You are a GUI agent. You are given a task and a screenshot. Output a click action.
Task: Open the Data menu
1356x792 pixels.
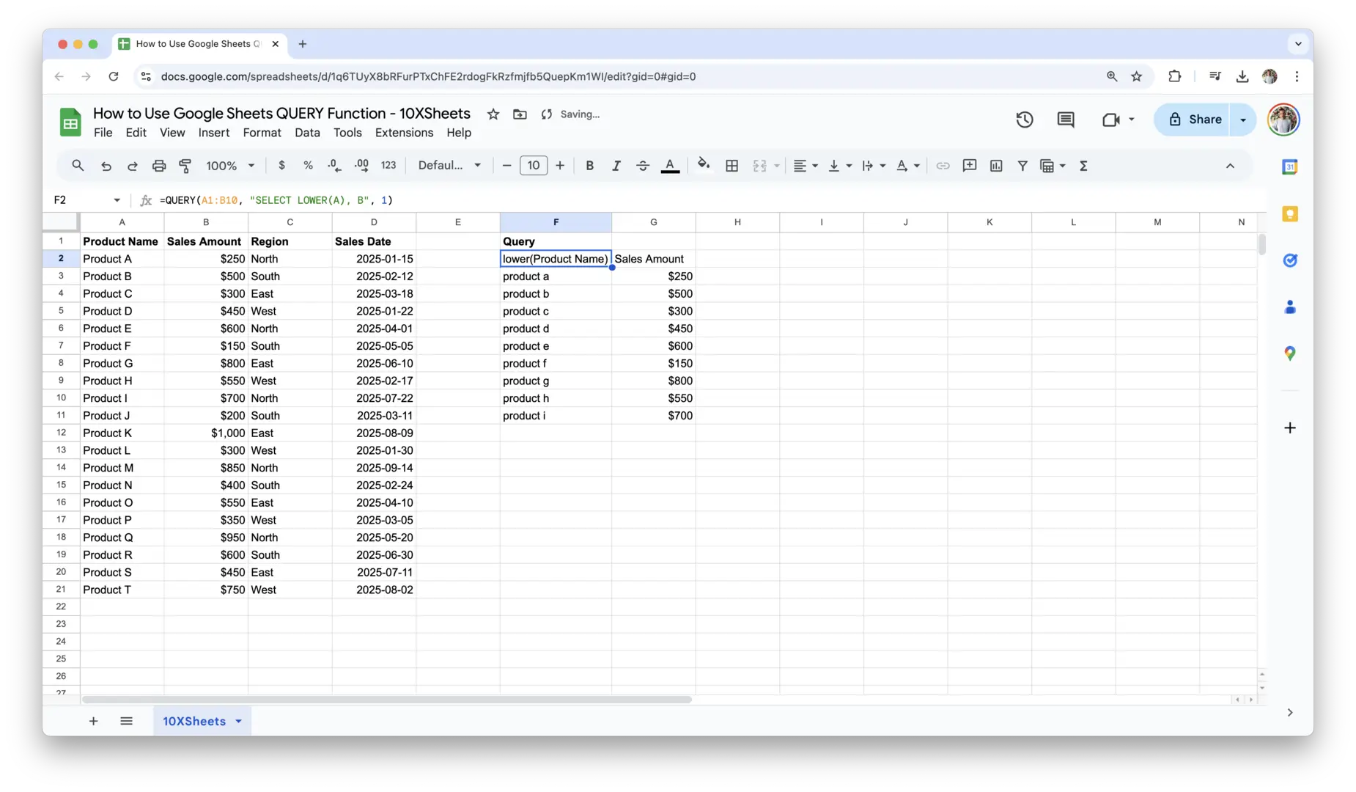(307, 133)
